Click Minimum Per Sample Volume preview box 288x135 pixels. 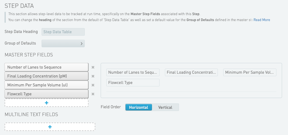(250, 72)
